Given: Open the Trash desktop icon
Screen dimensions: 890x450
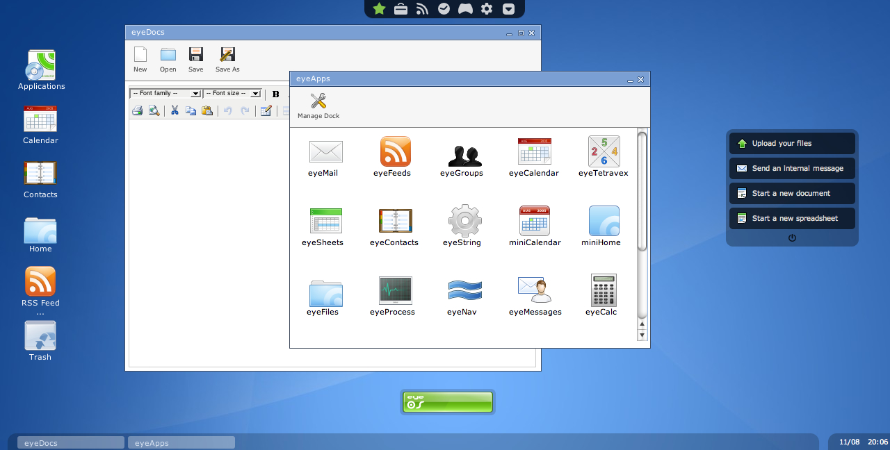Looking at the screenshot, I should pyautogui.click(x=40, y=341).
